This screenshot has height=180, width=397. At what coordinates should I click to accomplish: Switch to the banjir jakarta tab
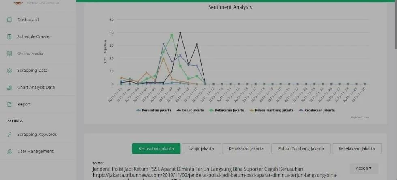(x=201, y=149)
